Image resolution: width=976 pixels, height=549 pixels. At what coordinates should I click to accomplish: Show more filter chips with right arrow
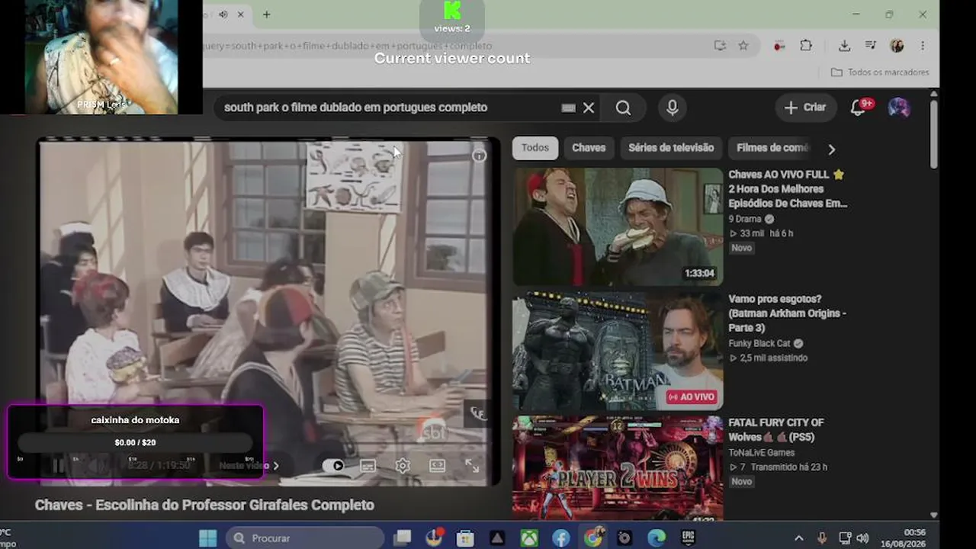[x=832, y=149]
